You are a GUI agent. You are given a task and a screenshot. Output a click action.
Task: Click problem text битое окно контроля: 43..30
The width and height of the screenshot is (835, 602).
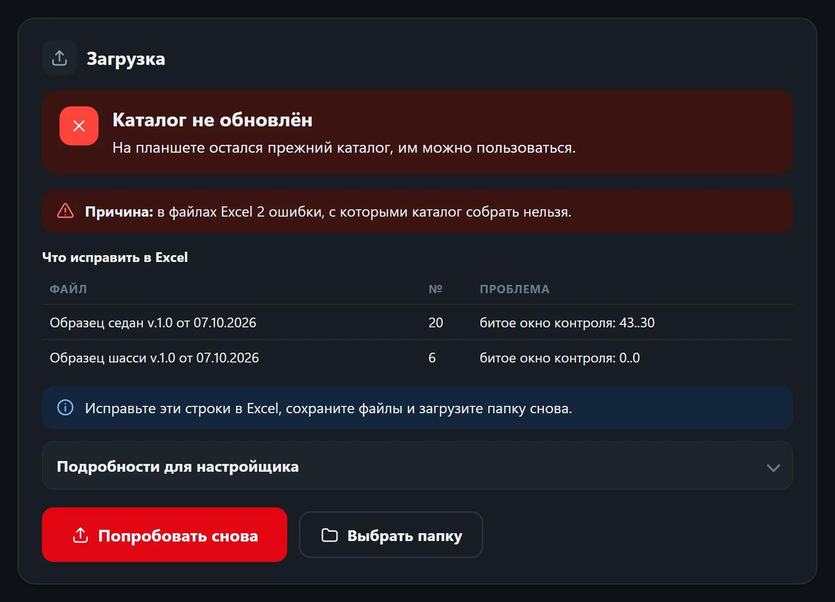click(567, 322)
